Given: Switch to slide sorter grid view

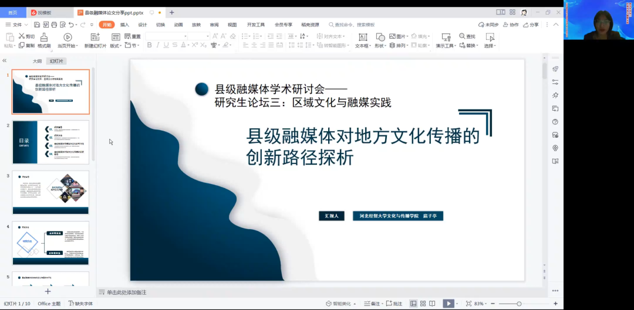Looking at the screenshot, I should point(424,304).
